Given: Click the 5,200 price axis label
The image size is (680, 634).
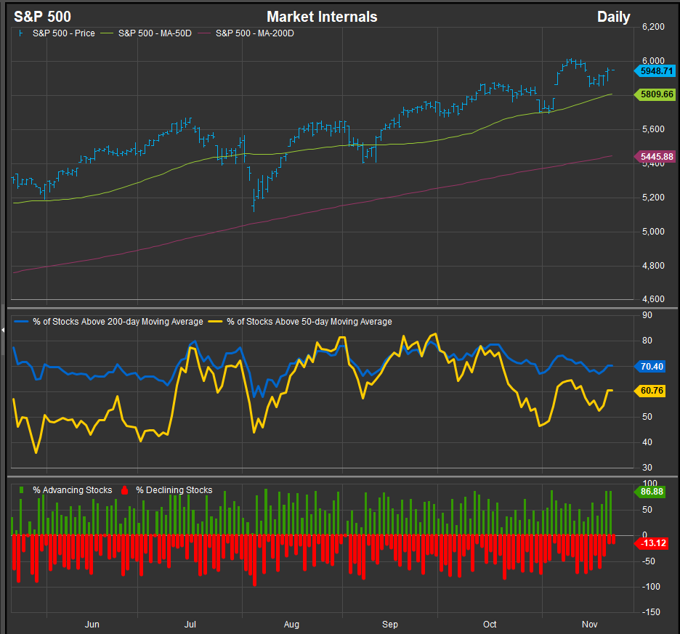Looking at the screenshot, I should 653,198.
